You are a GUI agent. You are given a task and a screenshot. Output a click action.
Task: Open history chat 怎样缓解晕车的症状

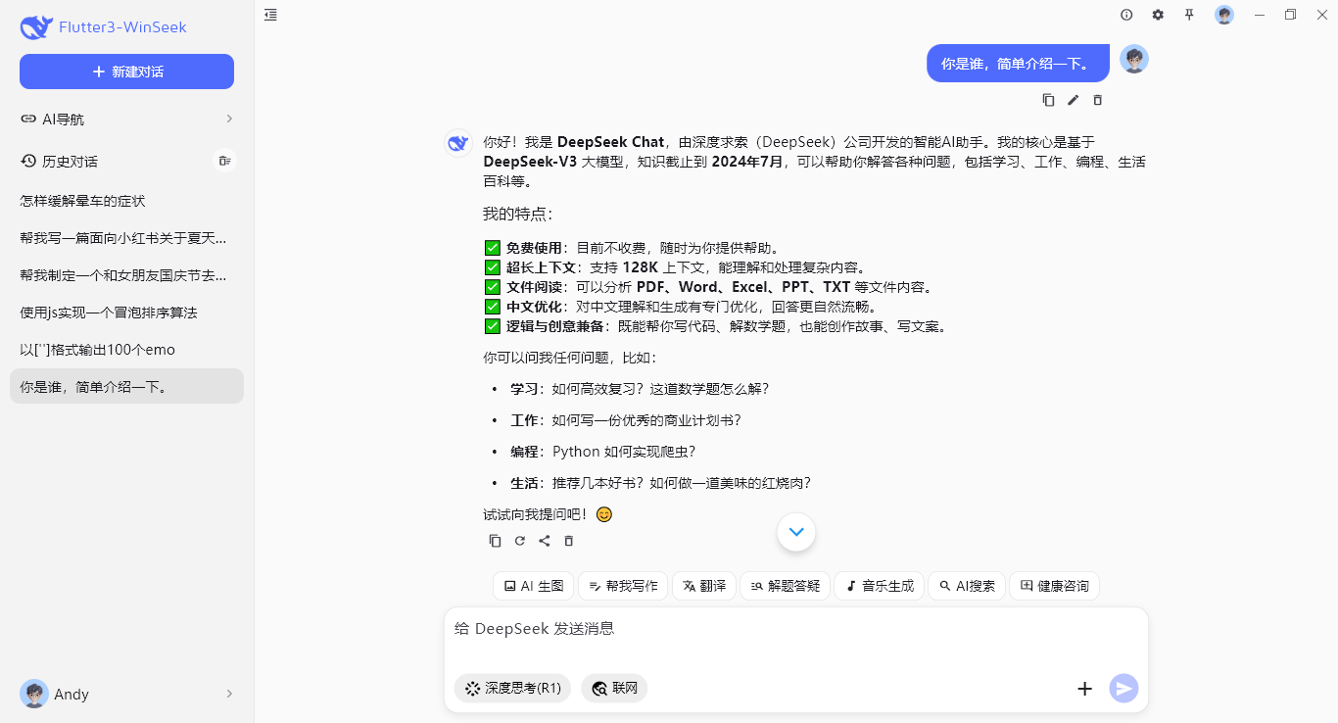[126, 201]
